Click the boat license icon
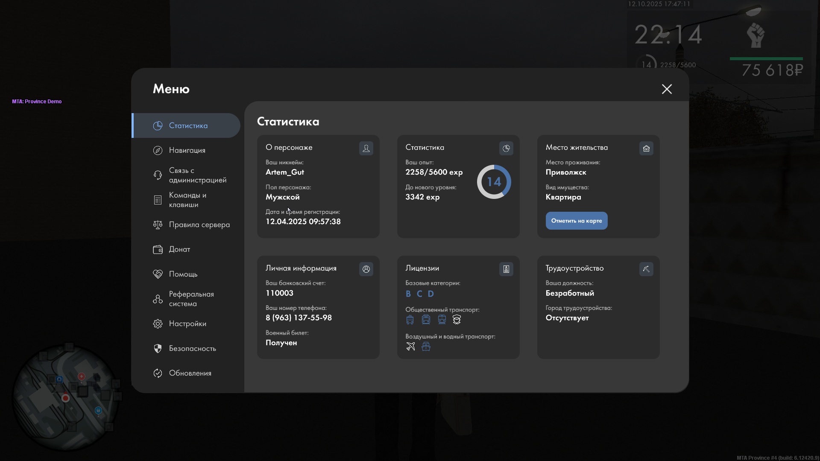 tap(426, 346)
